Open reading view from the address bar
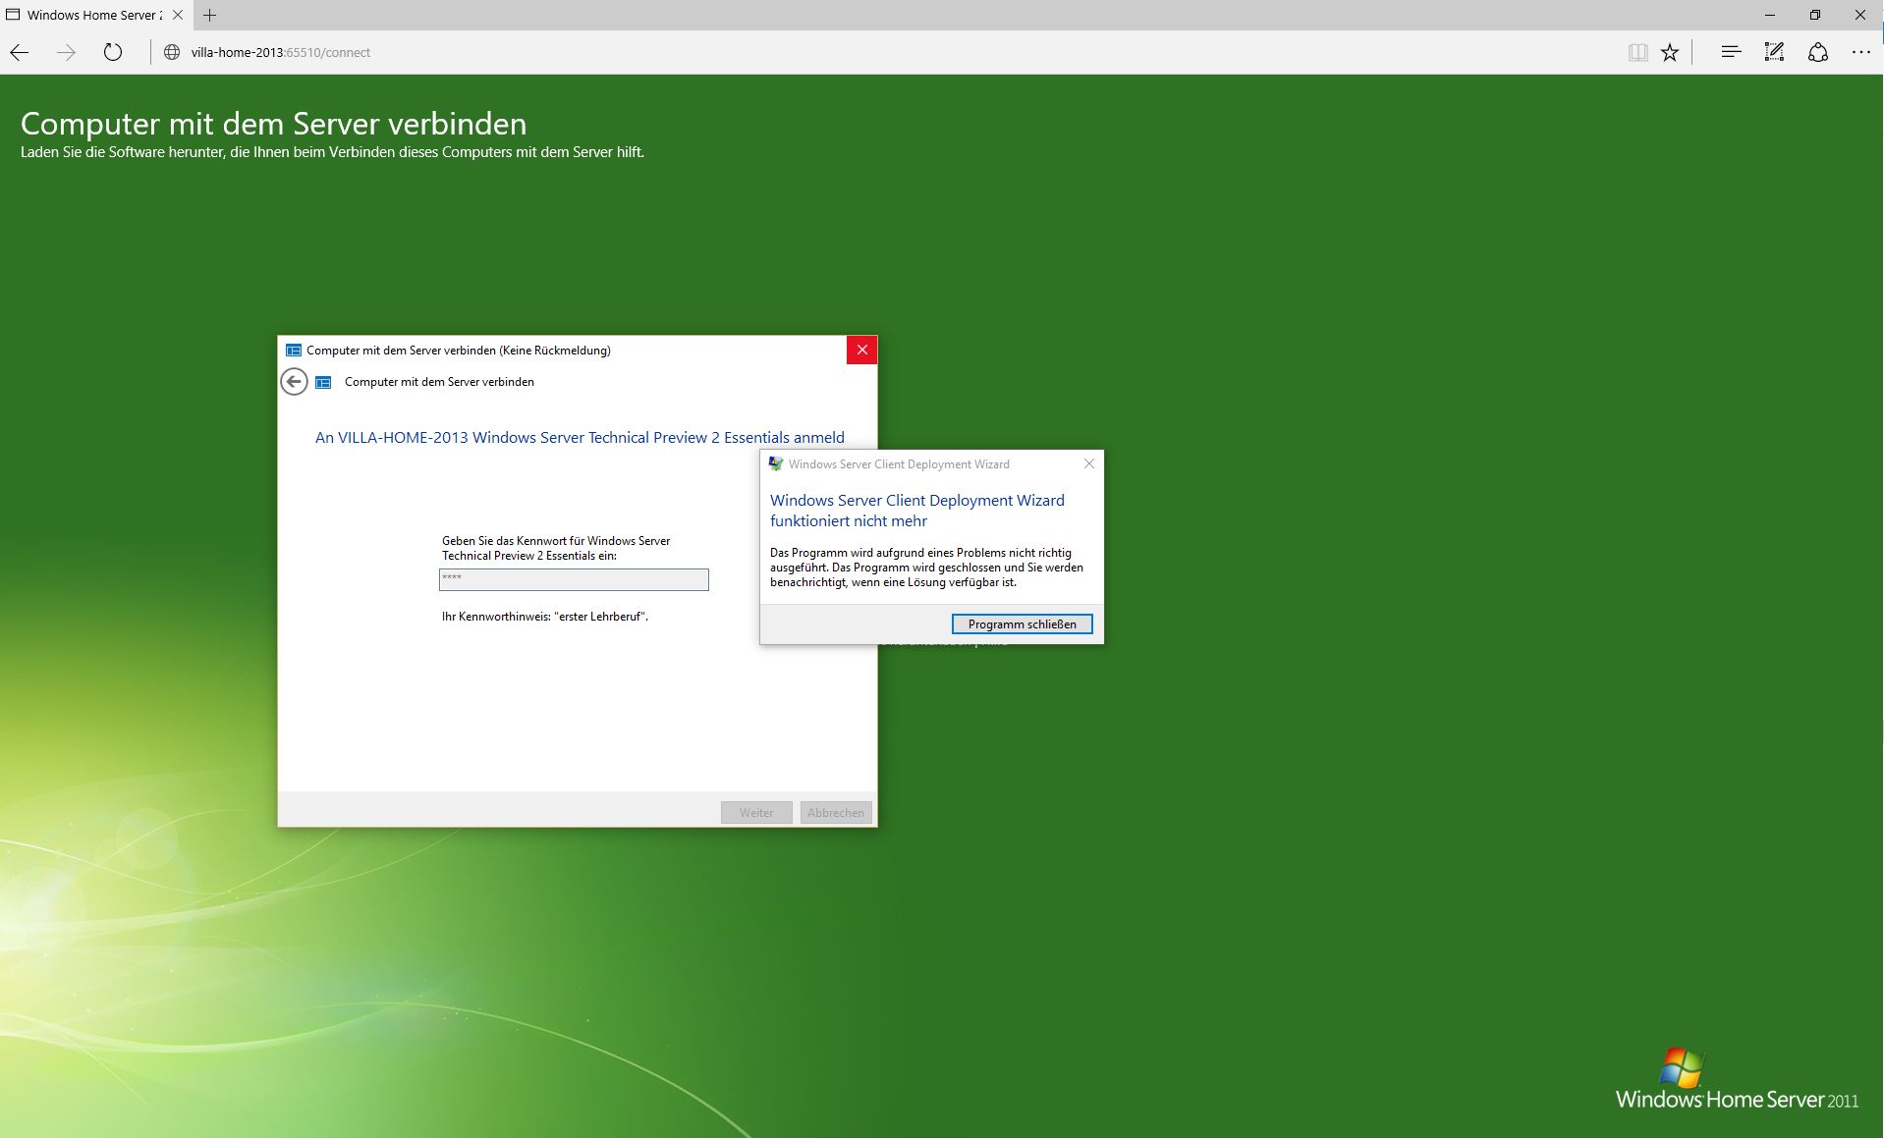1884x1138 pixels. pyautogui.click(x=1637, y=53)
